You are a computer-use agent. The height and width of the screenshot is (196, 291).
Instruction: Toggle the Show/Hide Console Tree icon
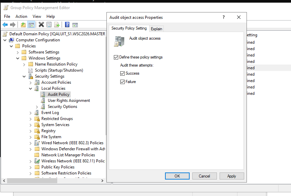pos(31,25)
